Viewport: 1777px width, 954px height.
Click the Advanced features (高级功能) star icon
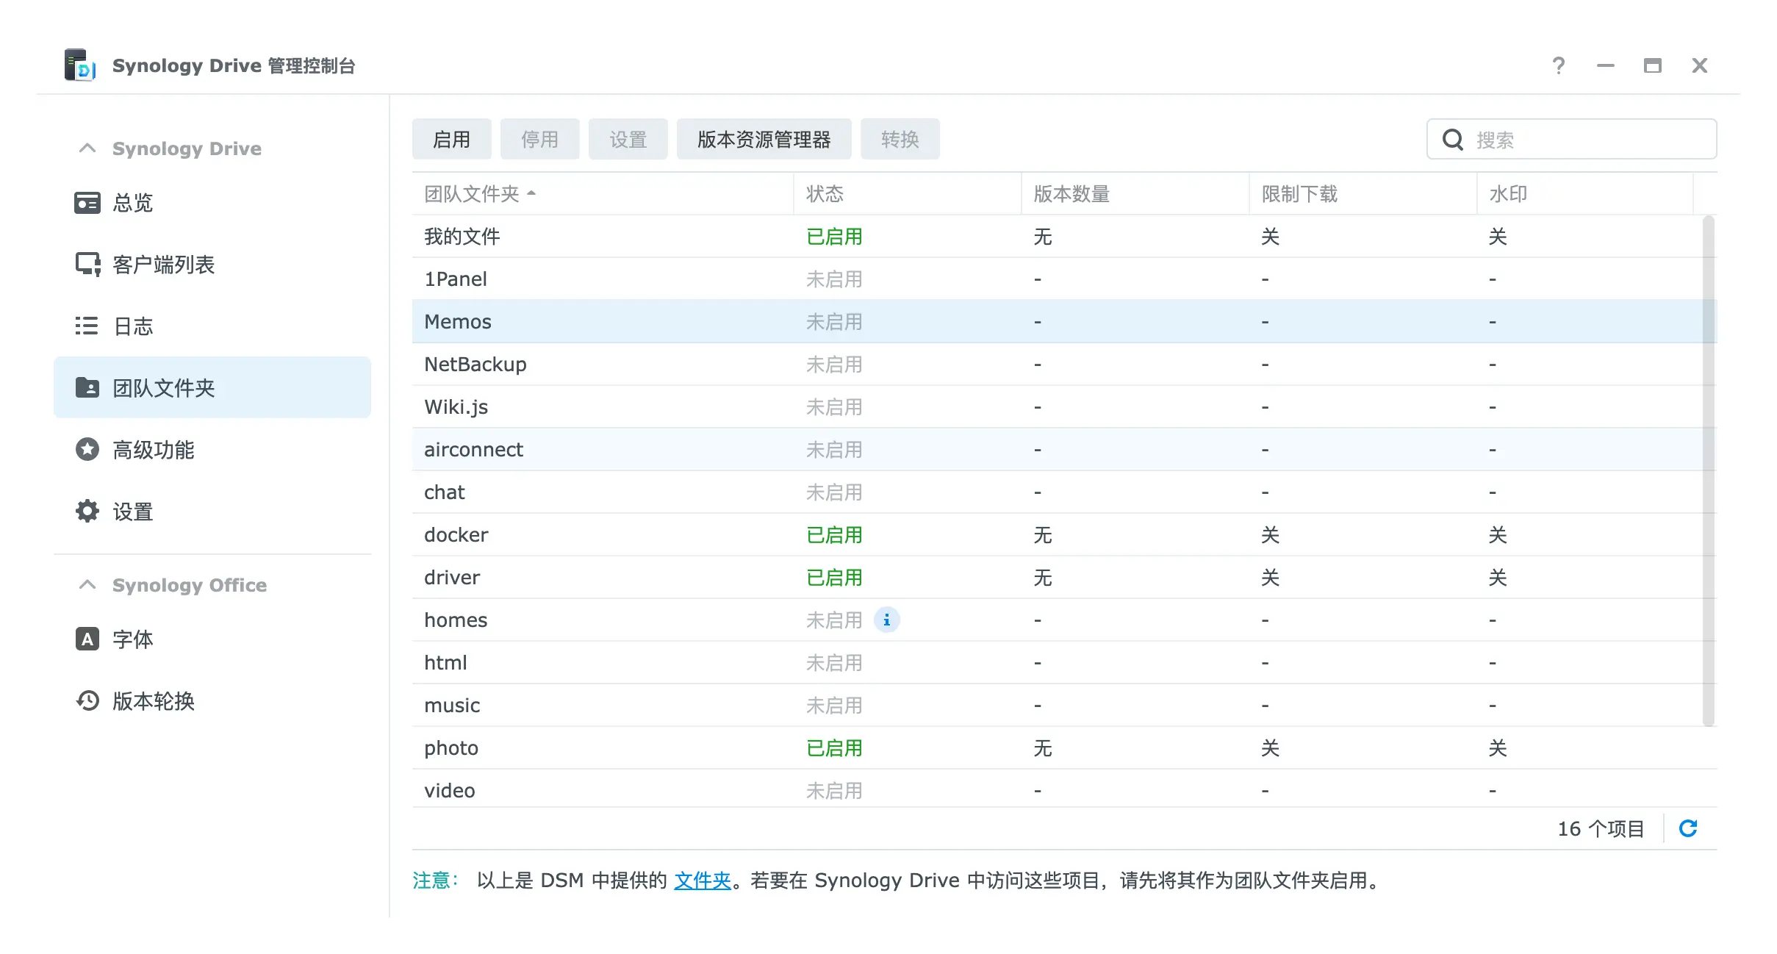87,450
